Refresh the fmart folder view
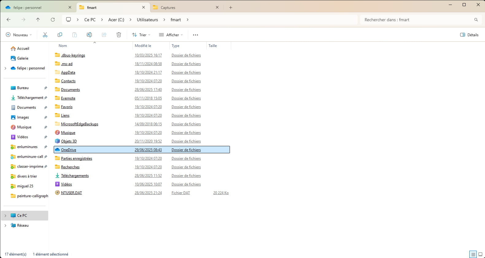Image resolution: width=485 pixels, height=258 pixels. coord(53,20)
